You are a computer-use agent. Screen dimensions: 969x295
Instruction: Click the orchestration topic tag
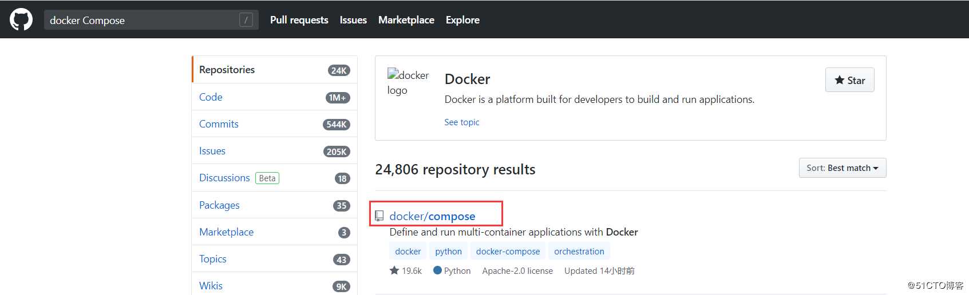pos(579,252)
